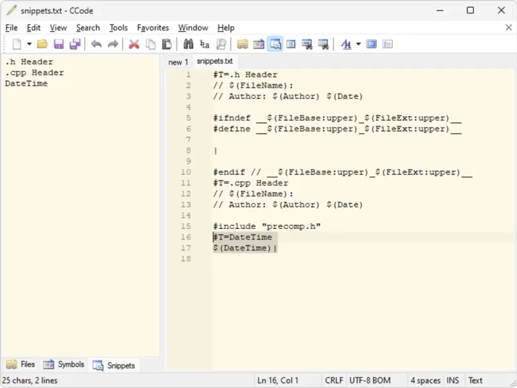Click the 4 spaces indent indicator
The image size is (517, 388).
coord(425,380)
